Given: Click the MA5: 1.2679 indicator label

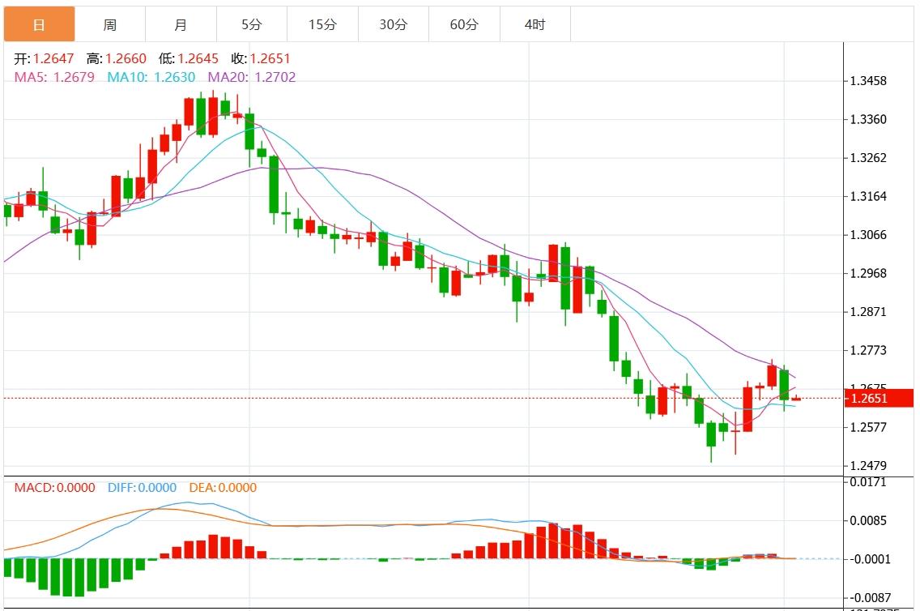Looking at the screenshot, I should click(54, 77).
